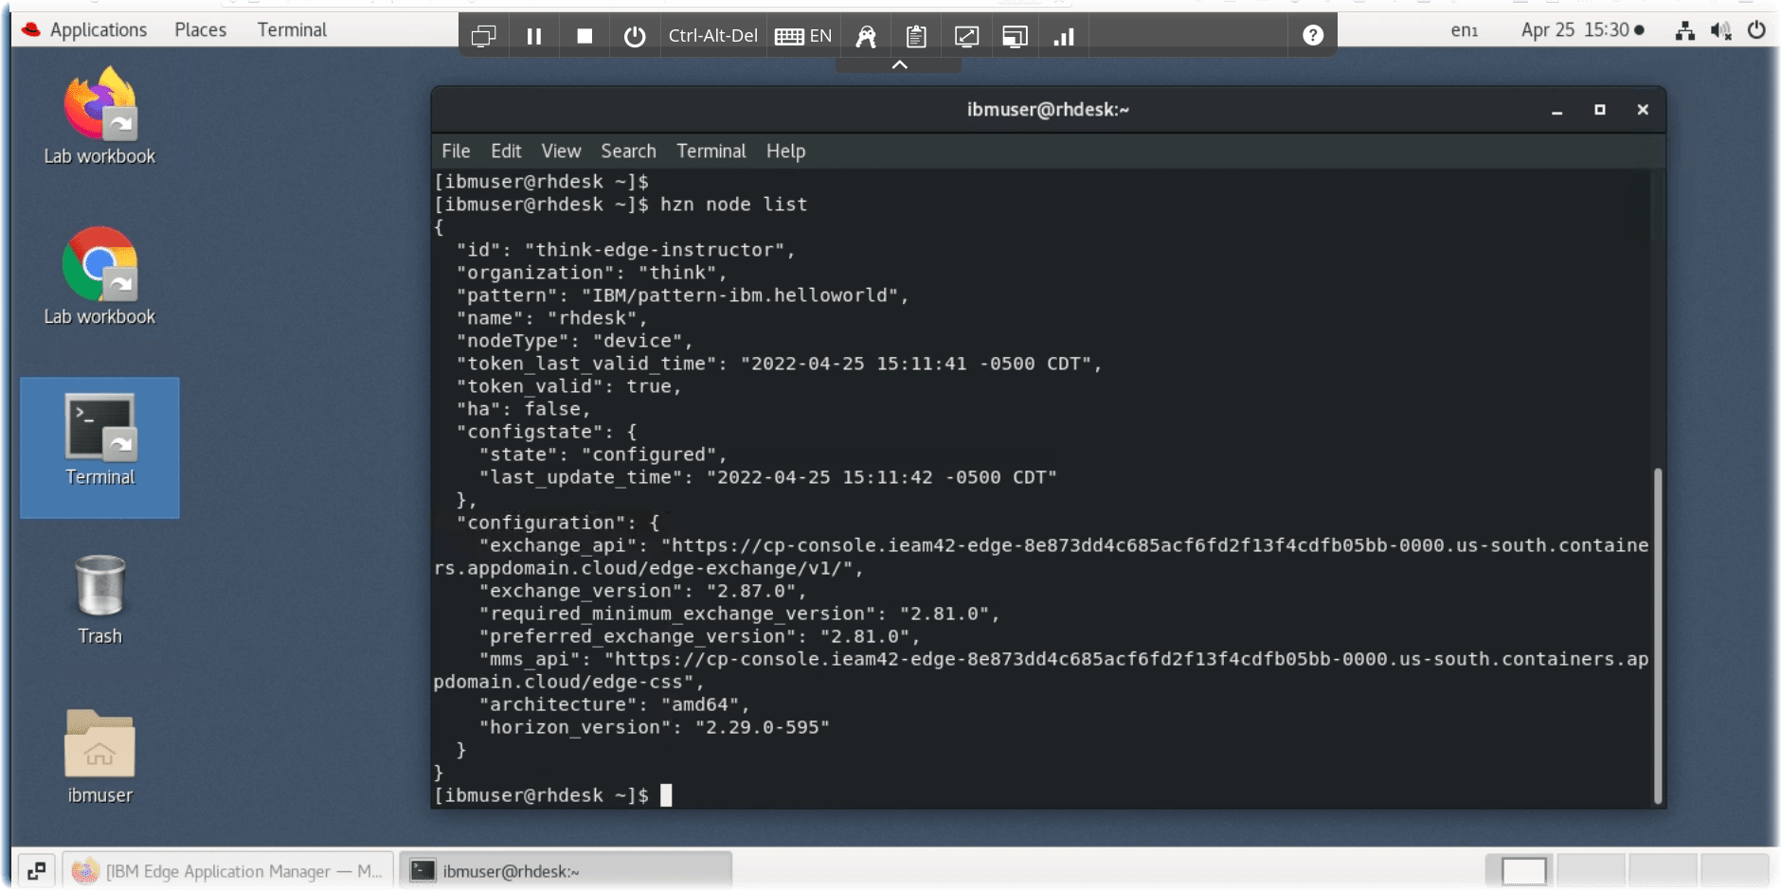Click the power icon in remote toolbar
This screenshot has height=890, width=1781.
coord(635,36)
